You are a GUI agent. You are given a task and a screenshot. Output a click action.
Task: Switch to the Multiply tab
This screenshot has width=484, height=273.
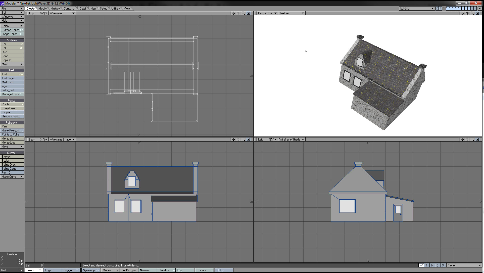[x=55, y=9]
